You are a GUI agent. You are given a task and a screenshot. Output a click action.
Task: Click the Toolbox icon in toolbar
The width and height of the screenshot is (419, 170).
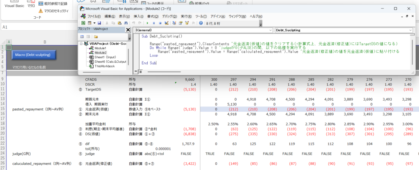point(193,23)
